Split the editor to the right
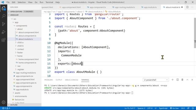The width and height of the screenshot is (196, 110). click(x=187, y=7)
